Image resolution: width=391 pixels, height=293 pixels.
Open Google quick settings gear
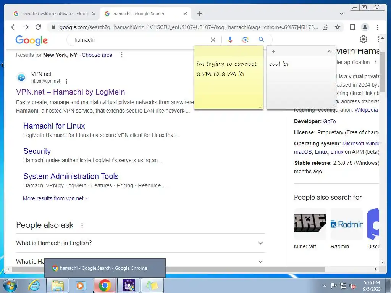coord(364,39)
